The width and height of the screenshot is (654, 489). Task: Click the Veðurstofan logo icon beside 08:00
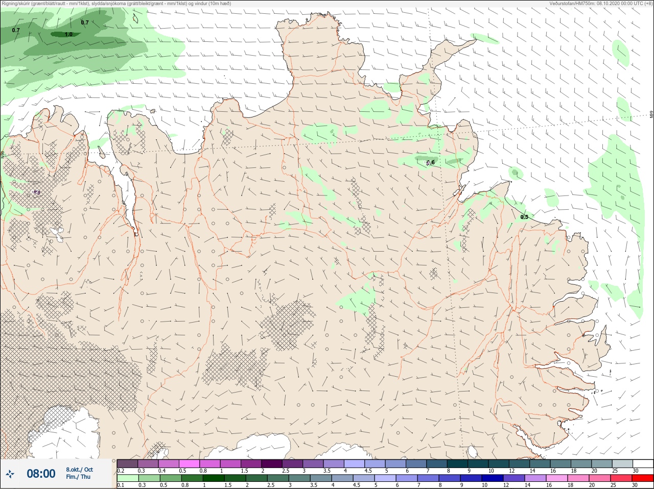tap(11, 474)
